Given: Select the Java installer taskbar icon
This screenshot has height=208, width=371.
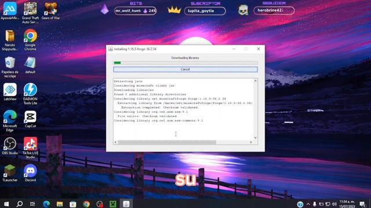Looking at the screenshot, I should coord(126,204).
